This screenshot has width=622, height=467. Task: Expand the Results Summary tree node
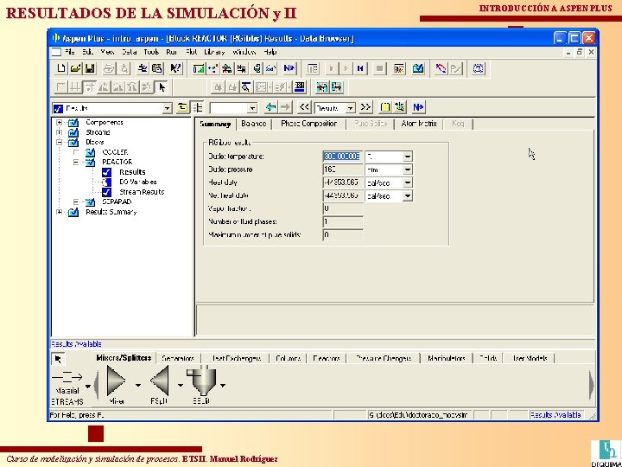59,212
